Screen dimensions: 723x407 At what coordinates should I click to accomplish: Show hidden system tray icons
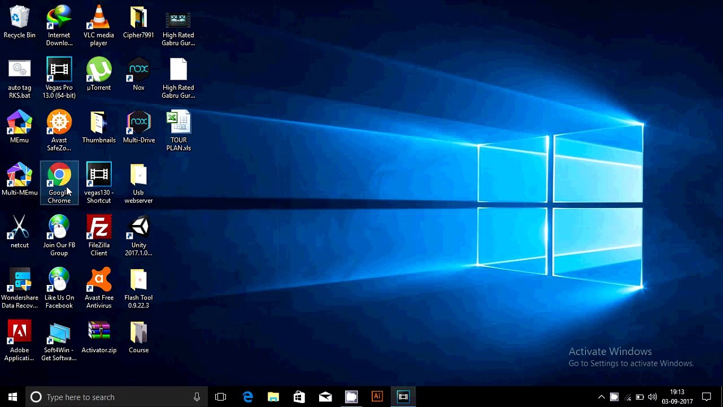pos(602,397)
